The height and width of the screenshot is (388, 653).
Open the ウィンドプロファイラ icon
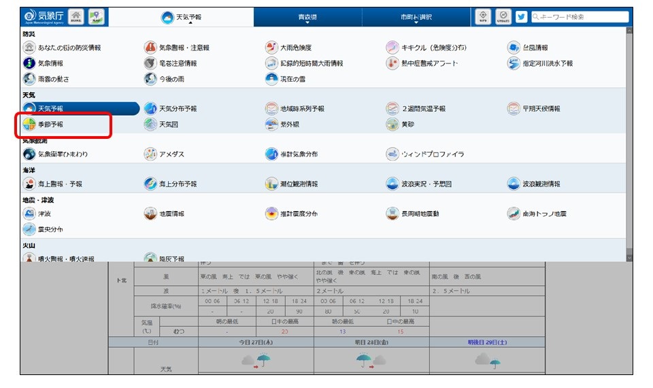(x=392, y=154)
